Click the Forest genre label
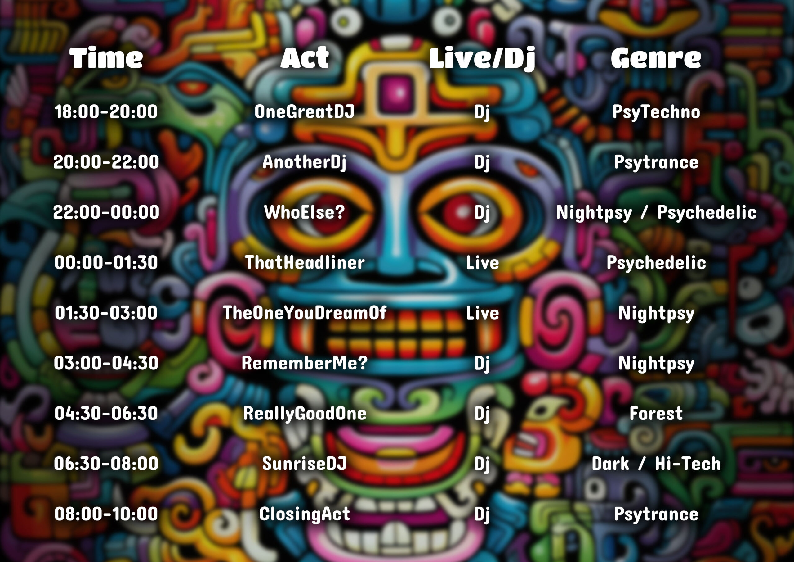The width and height of the screenshot is (794, 562). (x=656, y=414)
